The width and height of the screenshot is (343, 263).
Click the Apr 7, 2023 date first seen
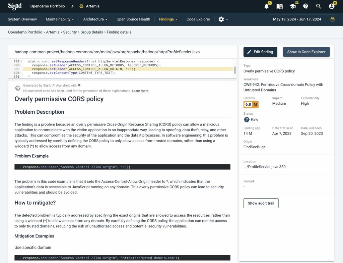[x=282, y=134]
